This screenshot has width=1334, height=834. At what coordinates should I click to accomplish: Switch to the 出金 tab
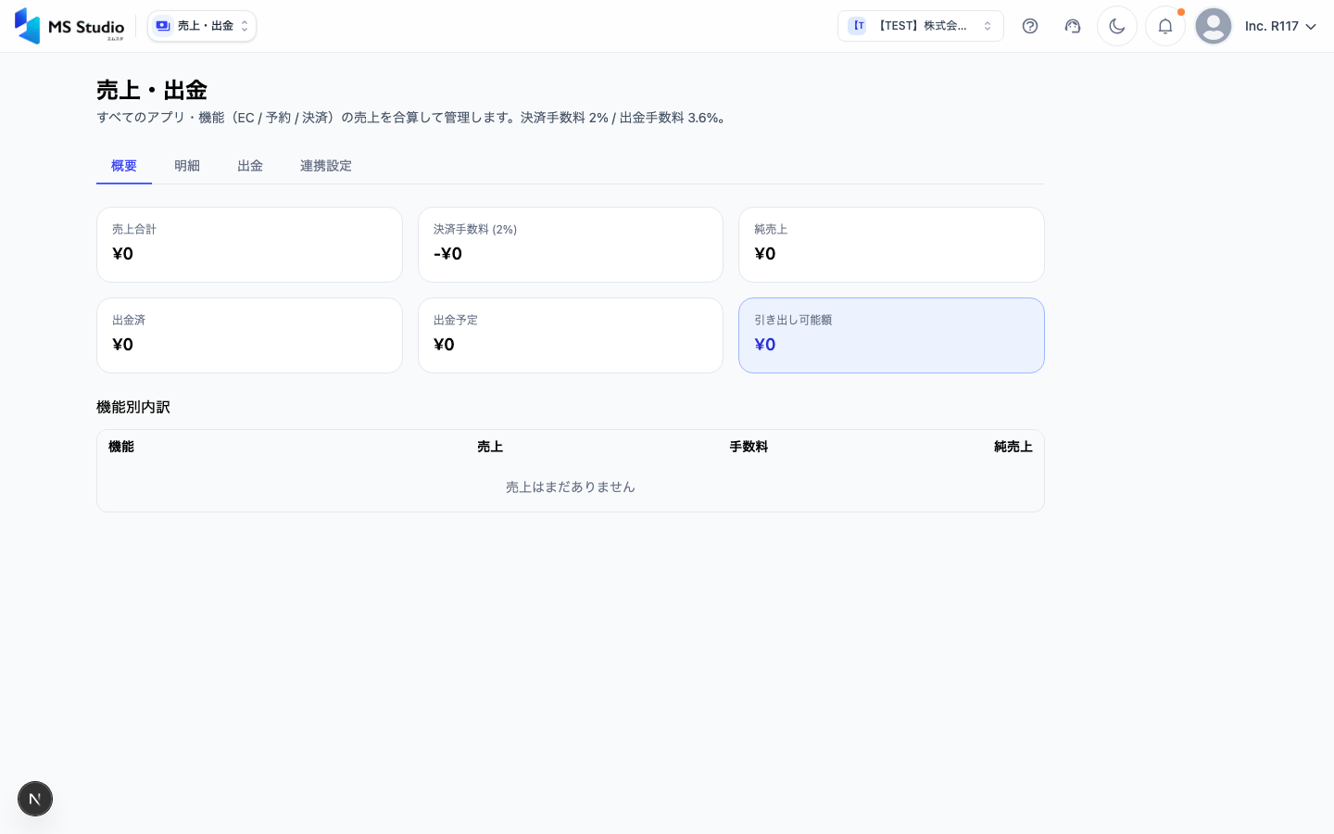tap(250, 166)
